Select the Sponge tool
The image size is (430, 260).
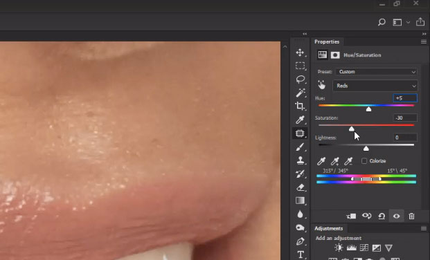[x=301, y=228]
